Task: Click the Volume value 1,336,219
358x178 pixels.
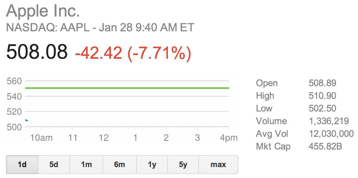Action: tap(328, 121)
